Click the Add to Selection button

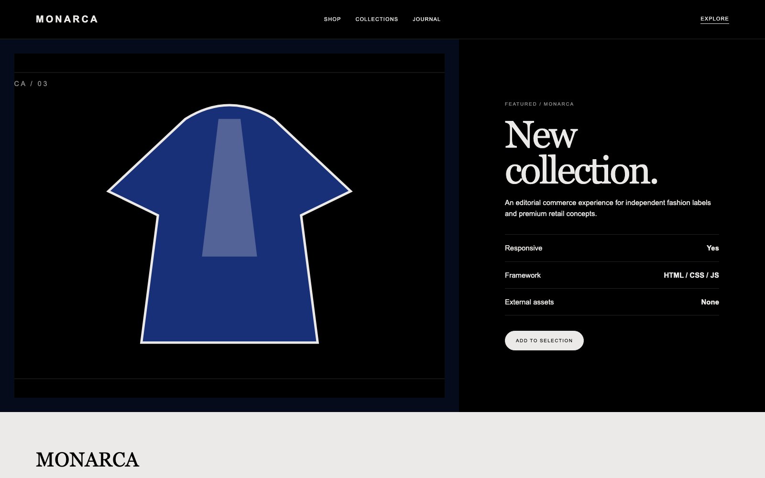(x=544, y=340)
